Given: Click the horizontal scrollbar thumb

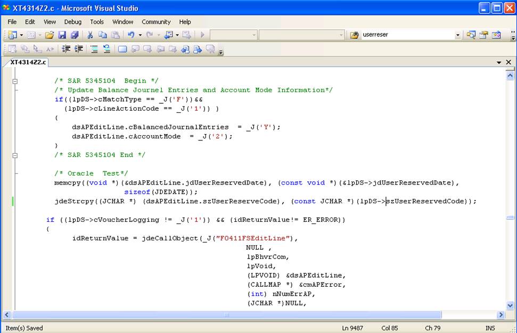Looking at the screenshot, I should (x=227, y=315).
